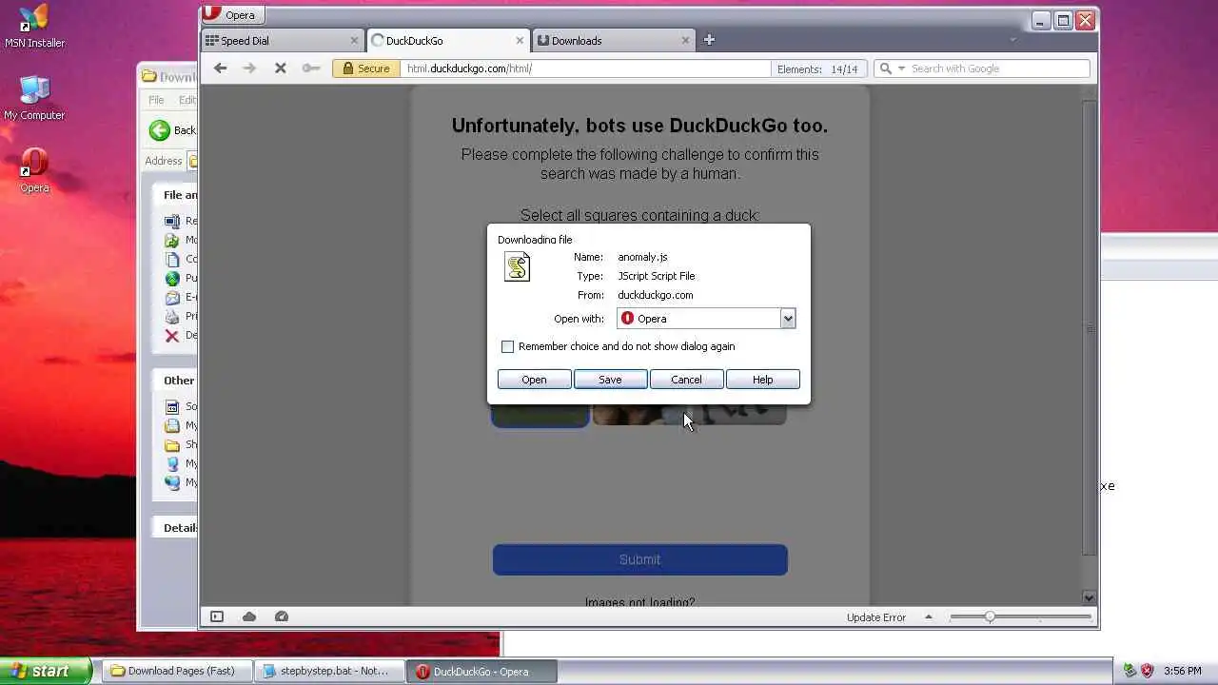This screenshot has width=1218, height=685.
Task: Click the combo box dropdown arrow in dialog
Action: point(788,319)
